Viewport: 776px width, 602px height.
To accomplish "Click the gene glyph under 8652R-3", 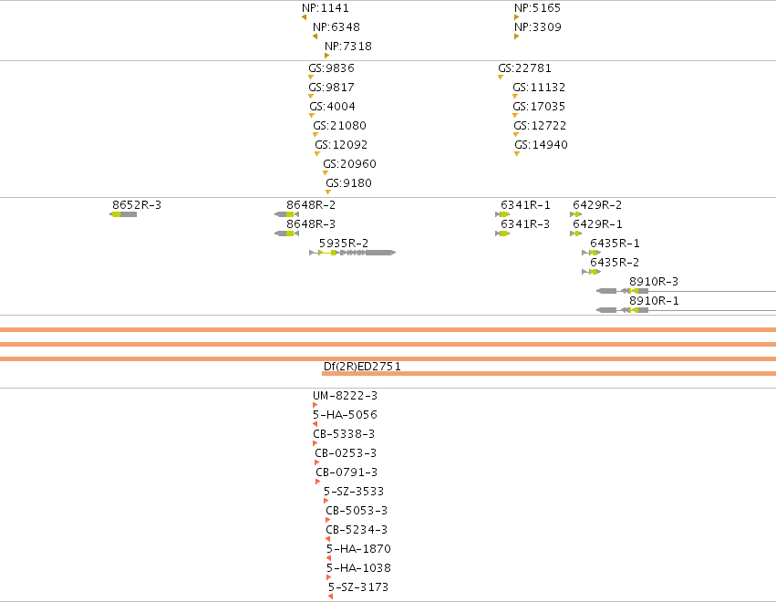I will coord(123,214).
